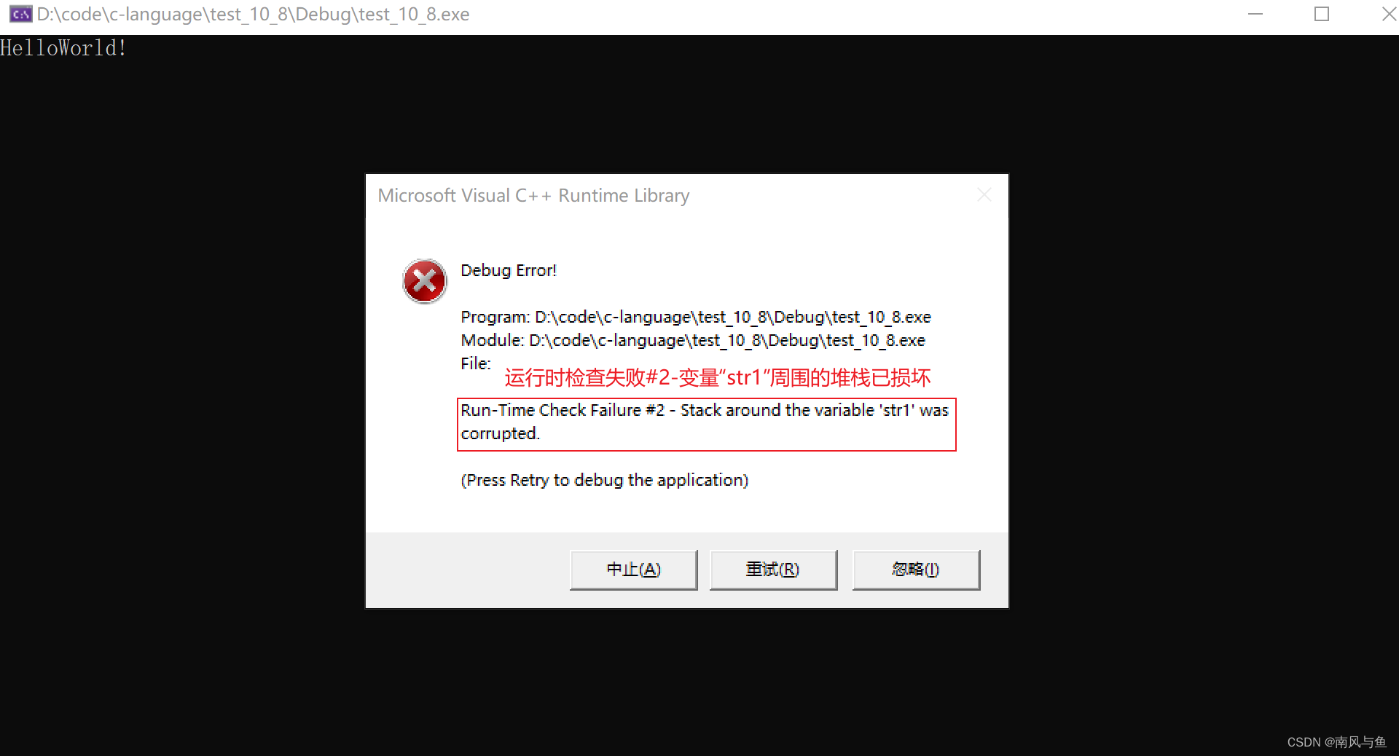The width and height of the screenshot is (1399, 756).
Task: Click the CSDN watermark text
Action: coord(1336,742)
